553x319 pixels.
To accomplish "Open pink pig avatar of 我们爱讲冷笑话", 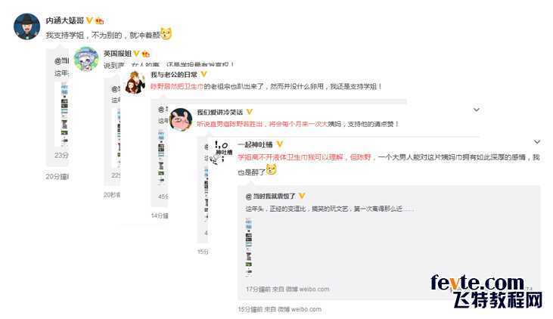I will coord(181,119).
